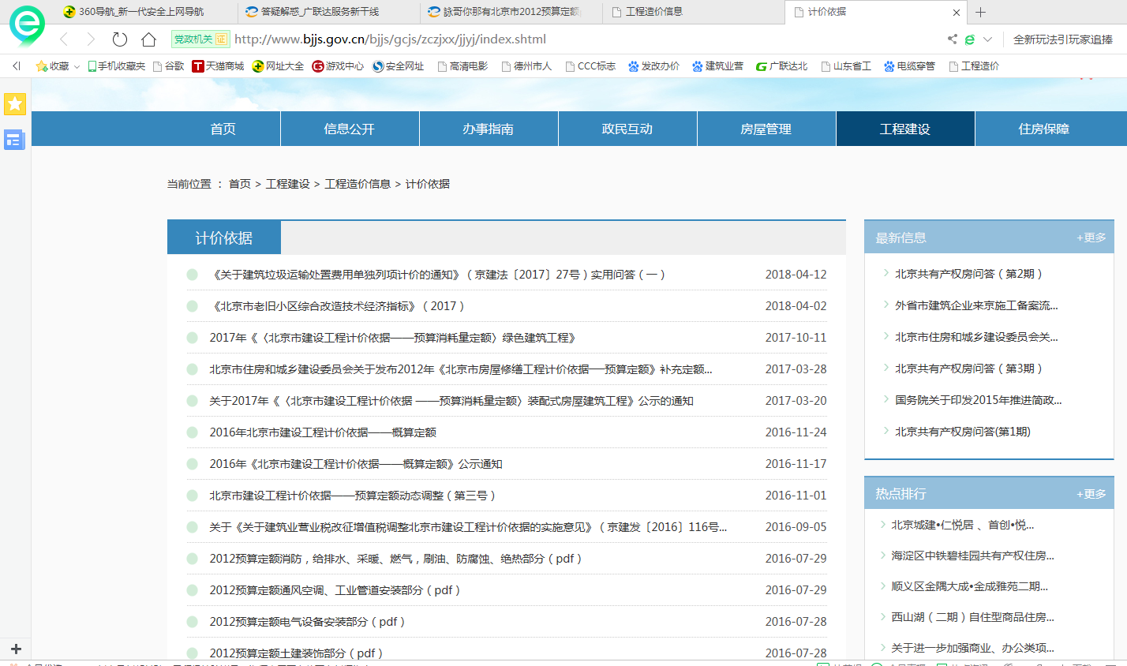Open 广联达北 bookmark
The image size is (1127, 666).
tap(781, 66)
